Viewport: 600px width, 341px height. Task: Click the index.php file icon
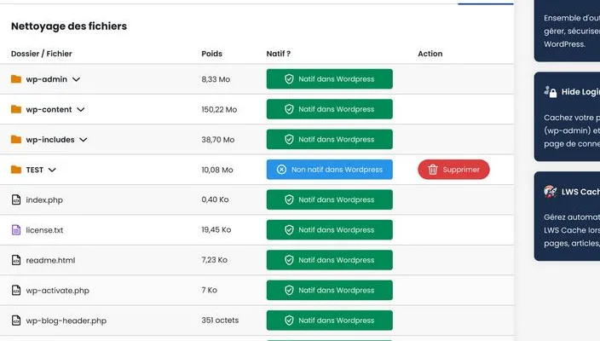pyautogui.click(x=15, y=199)
